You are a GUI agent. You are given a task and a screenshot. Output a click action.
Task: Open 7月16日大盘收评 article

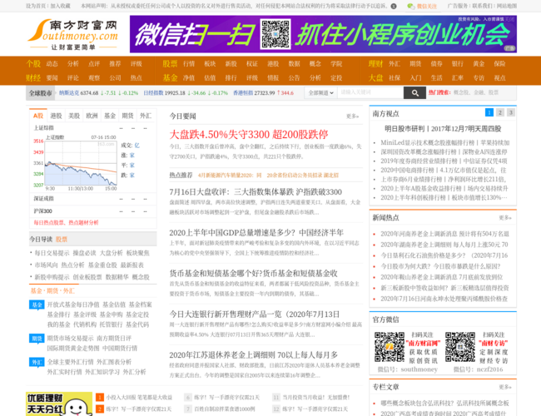[256, 192]
